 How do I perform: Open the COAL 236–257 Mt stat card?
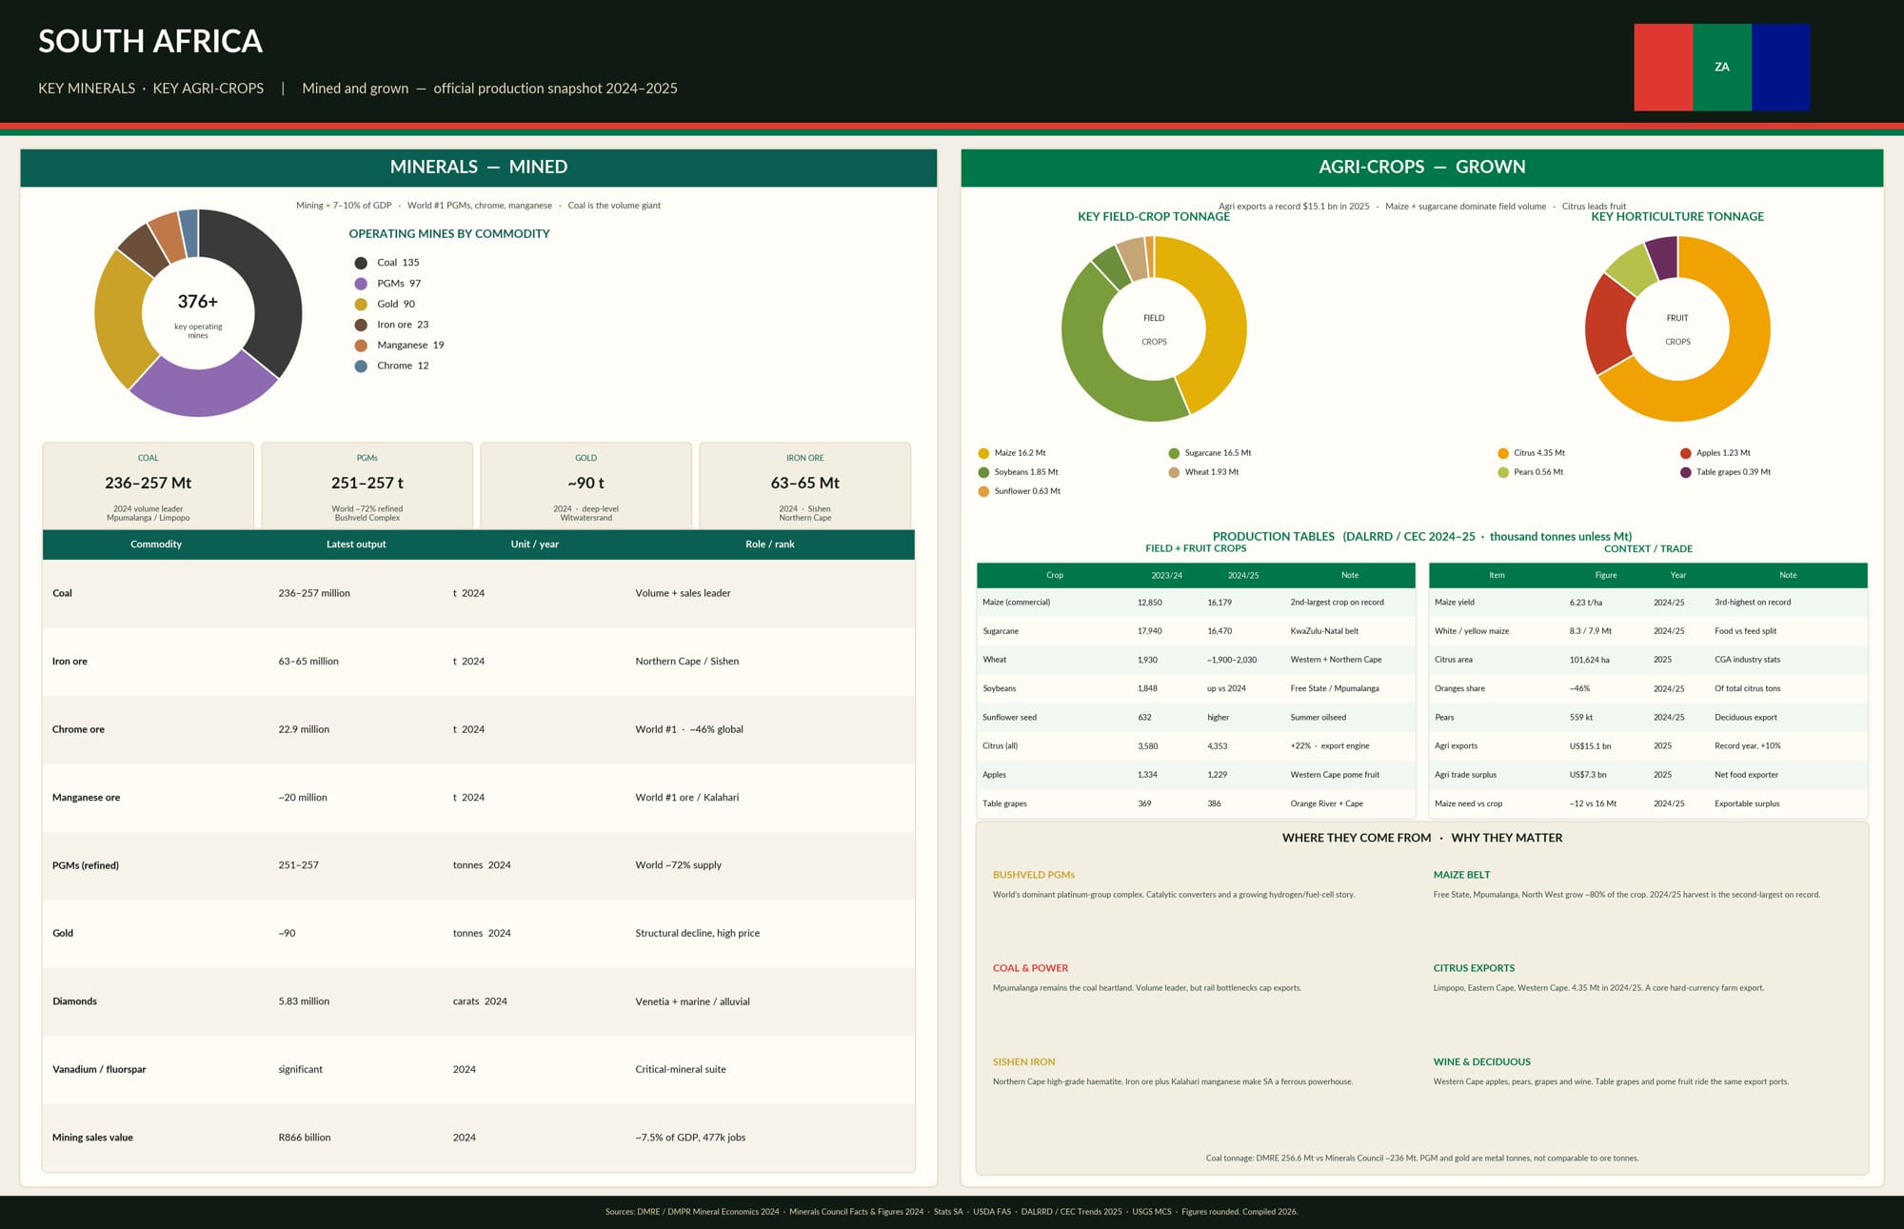pos(149,486)
